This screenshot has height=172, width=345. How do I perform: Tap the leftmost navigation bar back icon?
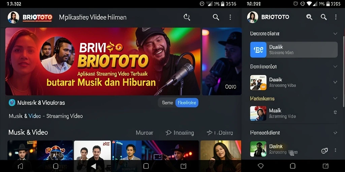pyautogui.click(x=20, y=166)
